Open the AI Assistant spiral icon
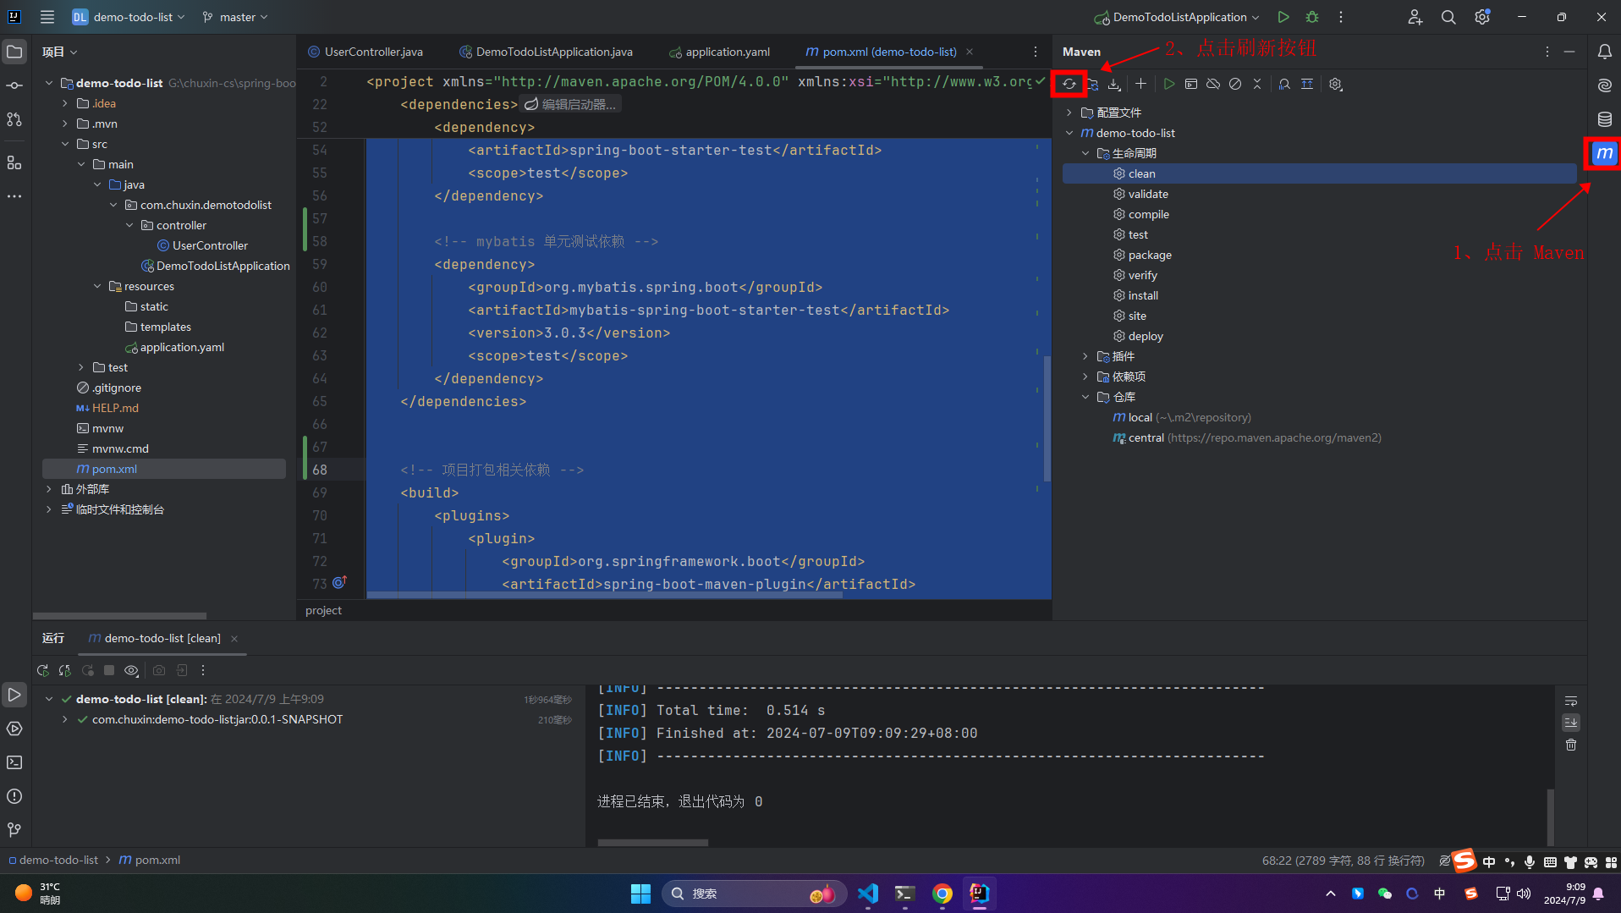This screenshot has width=1621, height=913. click(x=1604, y=85)
